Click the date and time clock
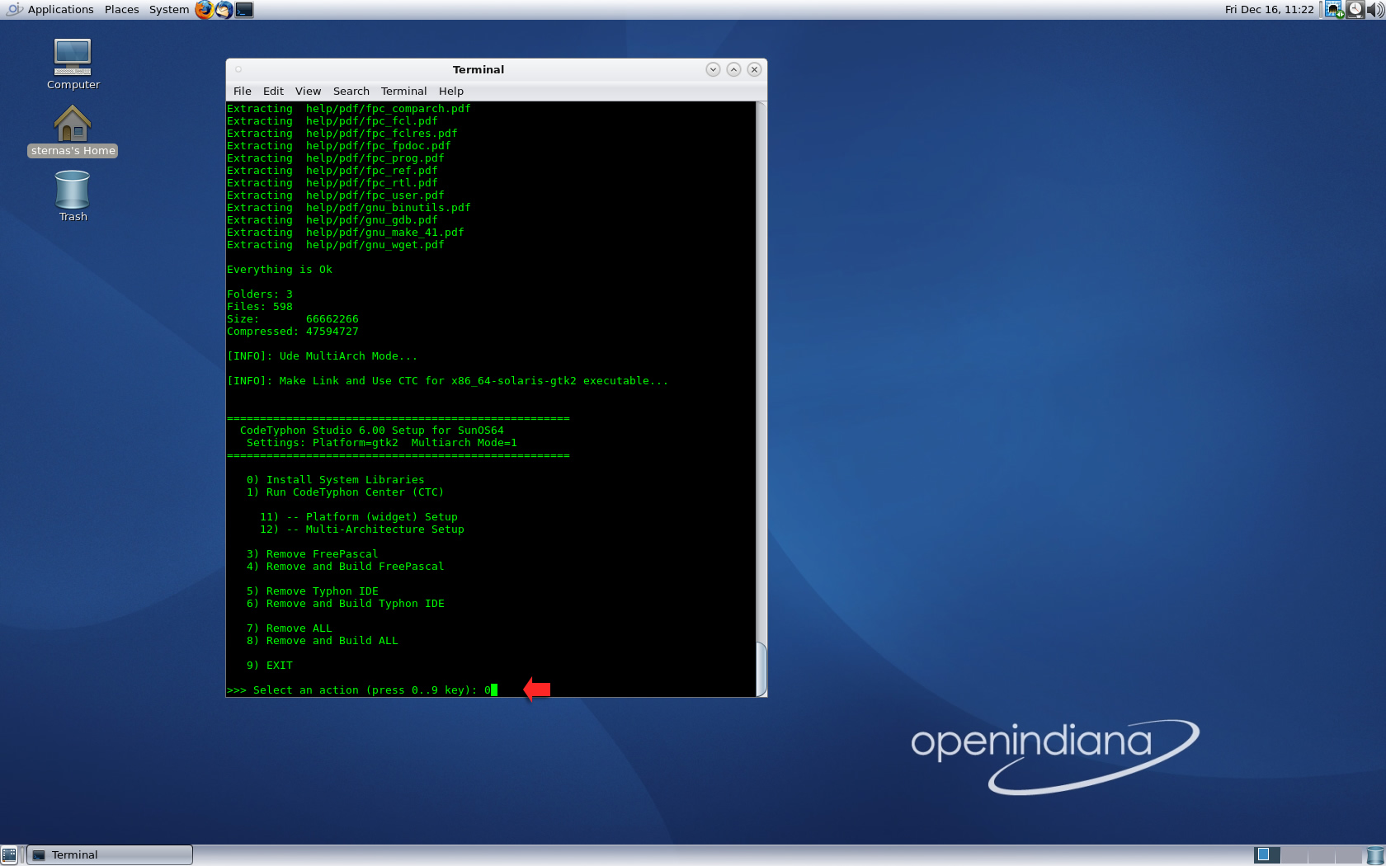This screenshot has width=1386, height=866. click(x=1269, y=10)
